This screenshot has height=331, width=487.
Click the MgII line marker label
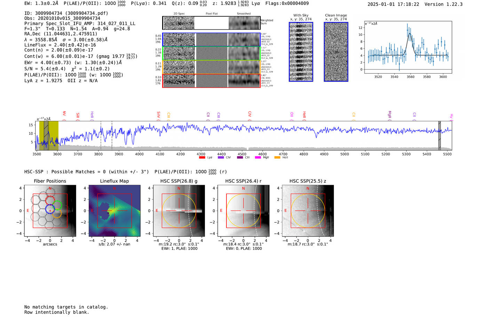390,115
